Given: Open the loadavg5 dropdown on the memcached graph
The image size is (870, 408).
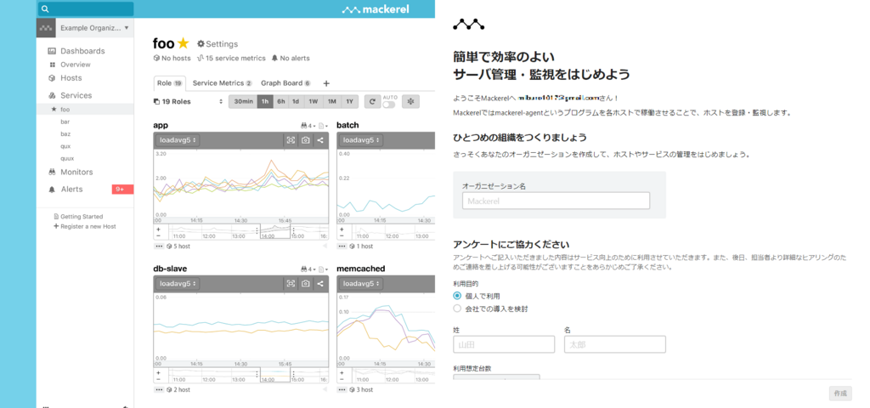Looking at the screenshot, I should [361, 284].
